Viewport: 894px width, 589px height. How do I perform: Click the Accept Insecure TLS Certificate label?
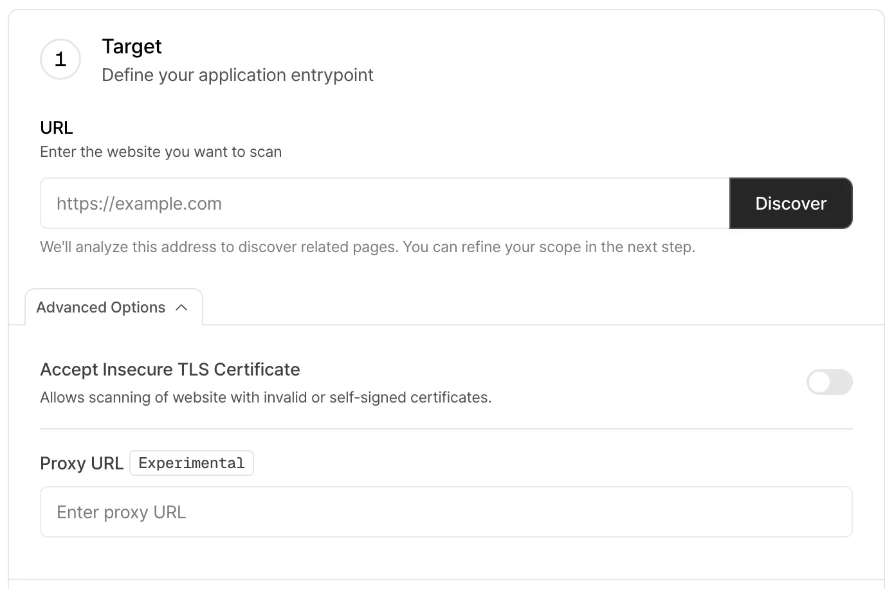point(170,369)
